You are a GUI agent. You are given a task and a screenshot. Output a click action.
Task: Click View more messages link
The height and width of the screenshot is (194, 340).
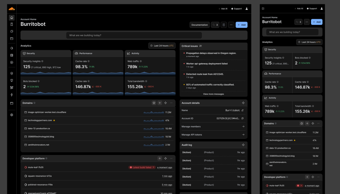pyautogui.click(x=213, y=94)
